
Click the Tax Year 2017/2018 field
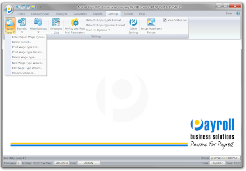[x=61, y=163]
